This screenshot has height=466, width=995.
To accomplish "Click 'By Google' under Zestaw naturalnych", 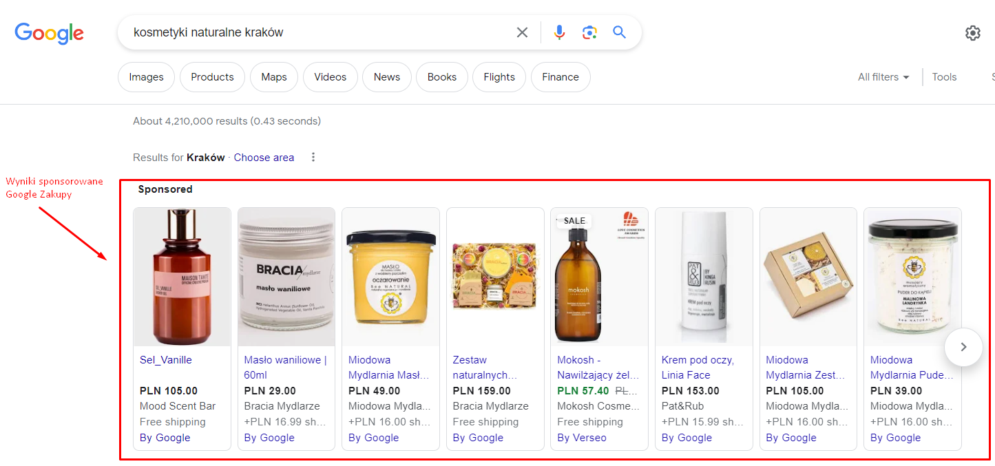I will point(478,438).
